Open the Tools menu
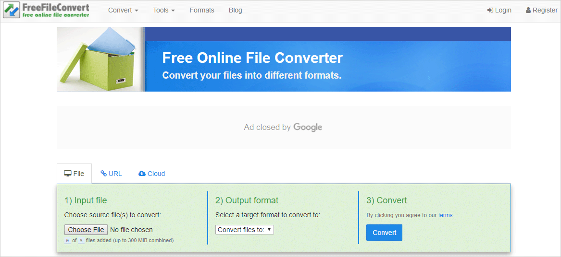 [x=164, y=11]
